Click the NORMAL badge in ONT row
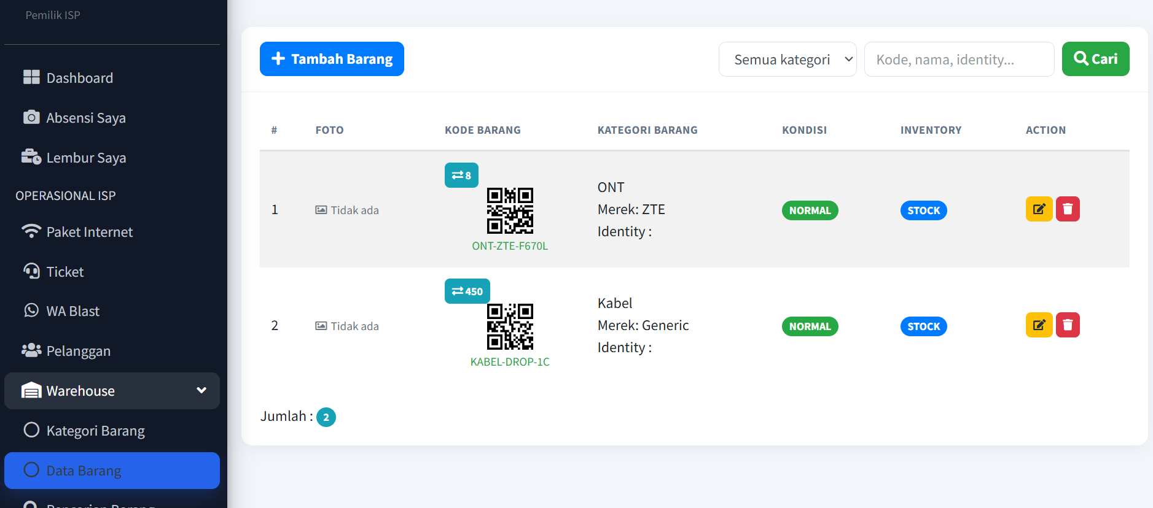The width and height of the screenshot is (1153, 508). click(x=810, y=210)
